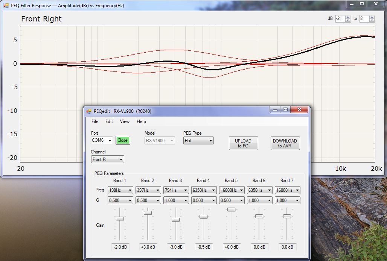Click DOWNLOAD to AVR button
Screen dimensions: 387x261
pyautogui.click(x=285, y=143)
